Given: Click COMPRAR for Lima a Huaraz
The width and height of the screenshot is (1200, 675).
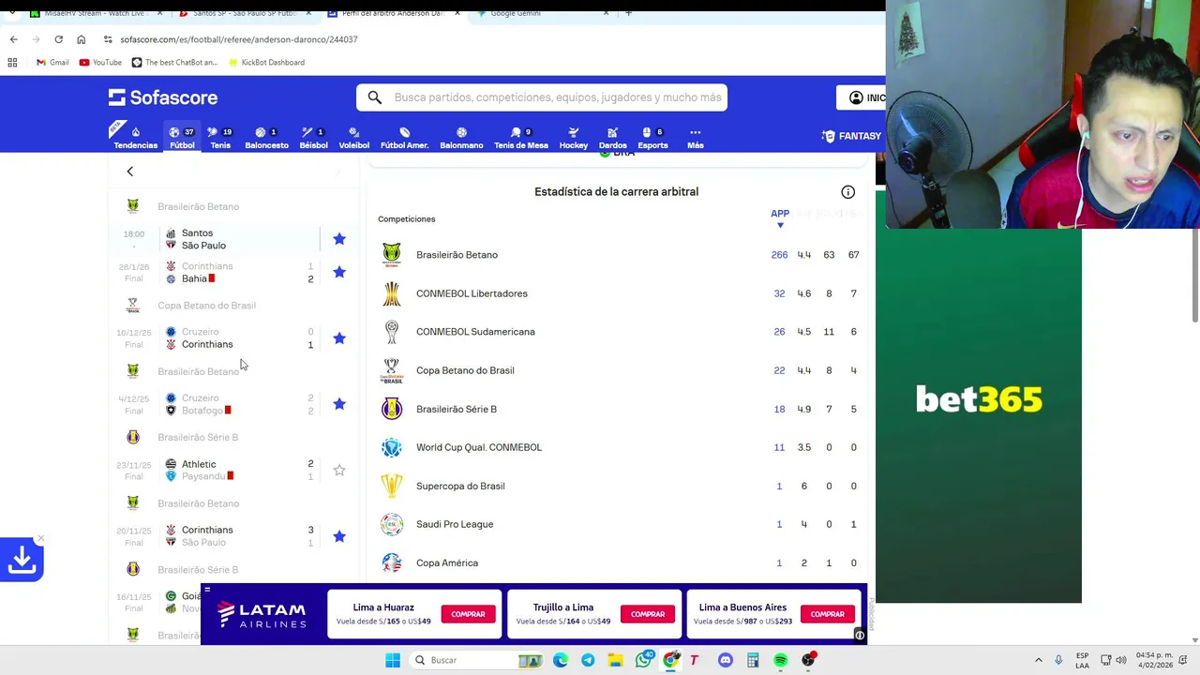Looking at the screenshot, I should (x=468, y=614).
